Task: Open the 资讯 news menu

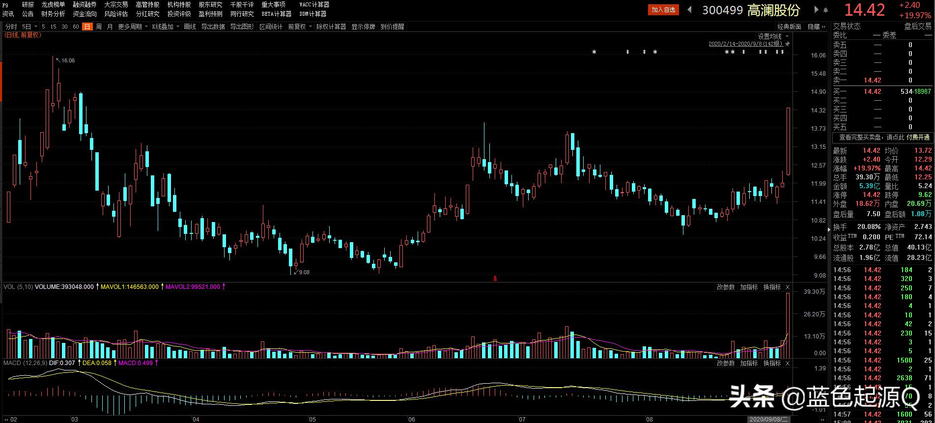Action: coord(8,14)
